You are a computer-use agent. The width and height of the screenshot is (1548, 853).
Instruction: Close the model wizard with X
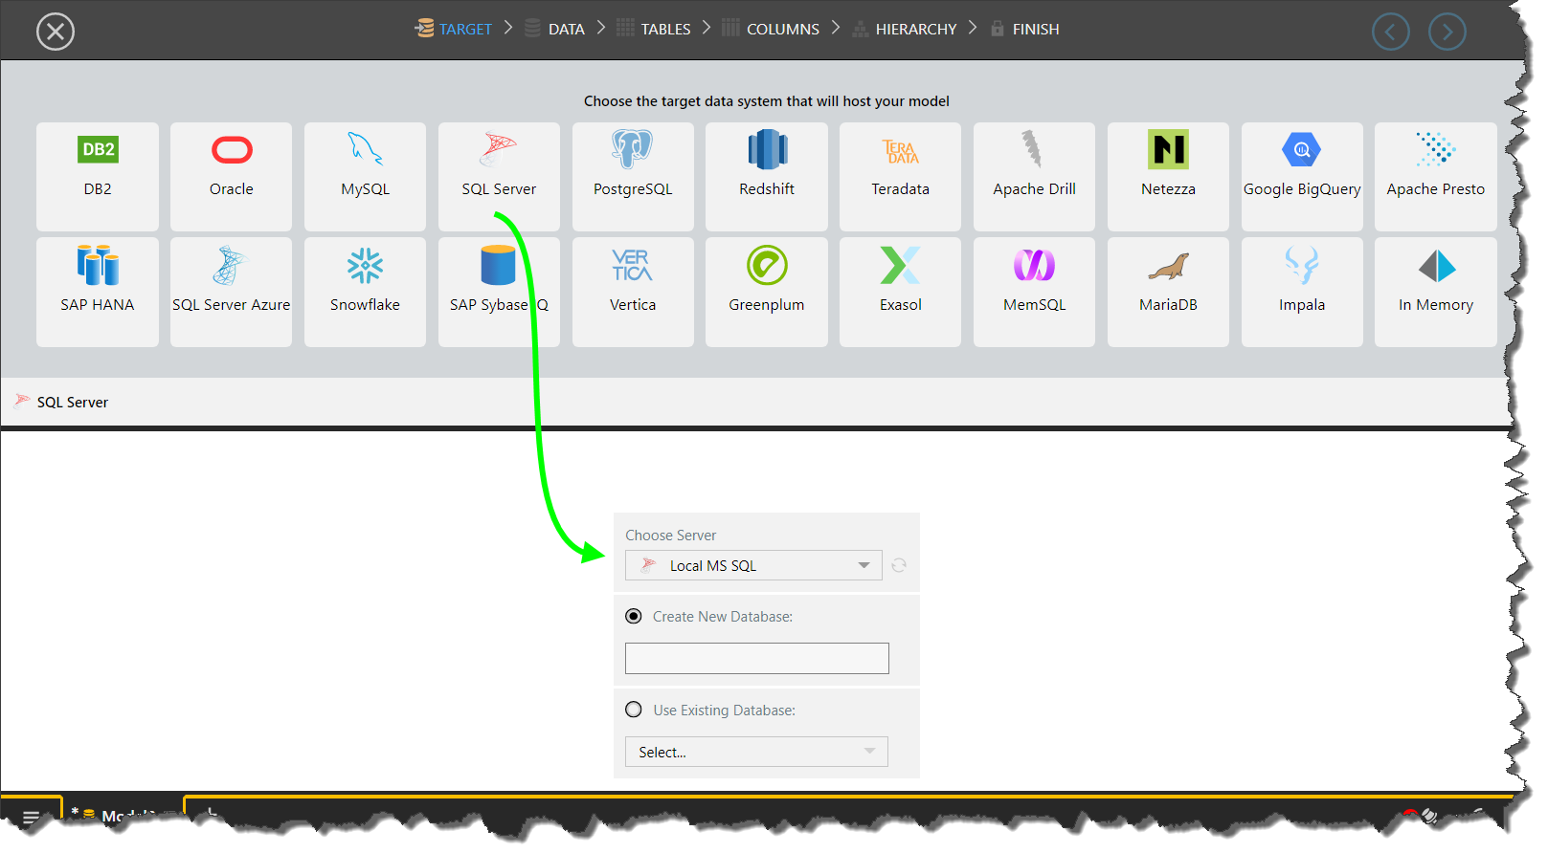(56, 32)
